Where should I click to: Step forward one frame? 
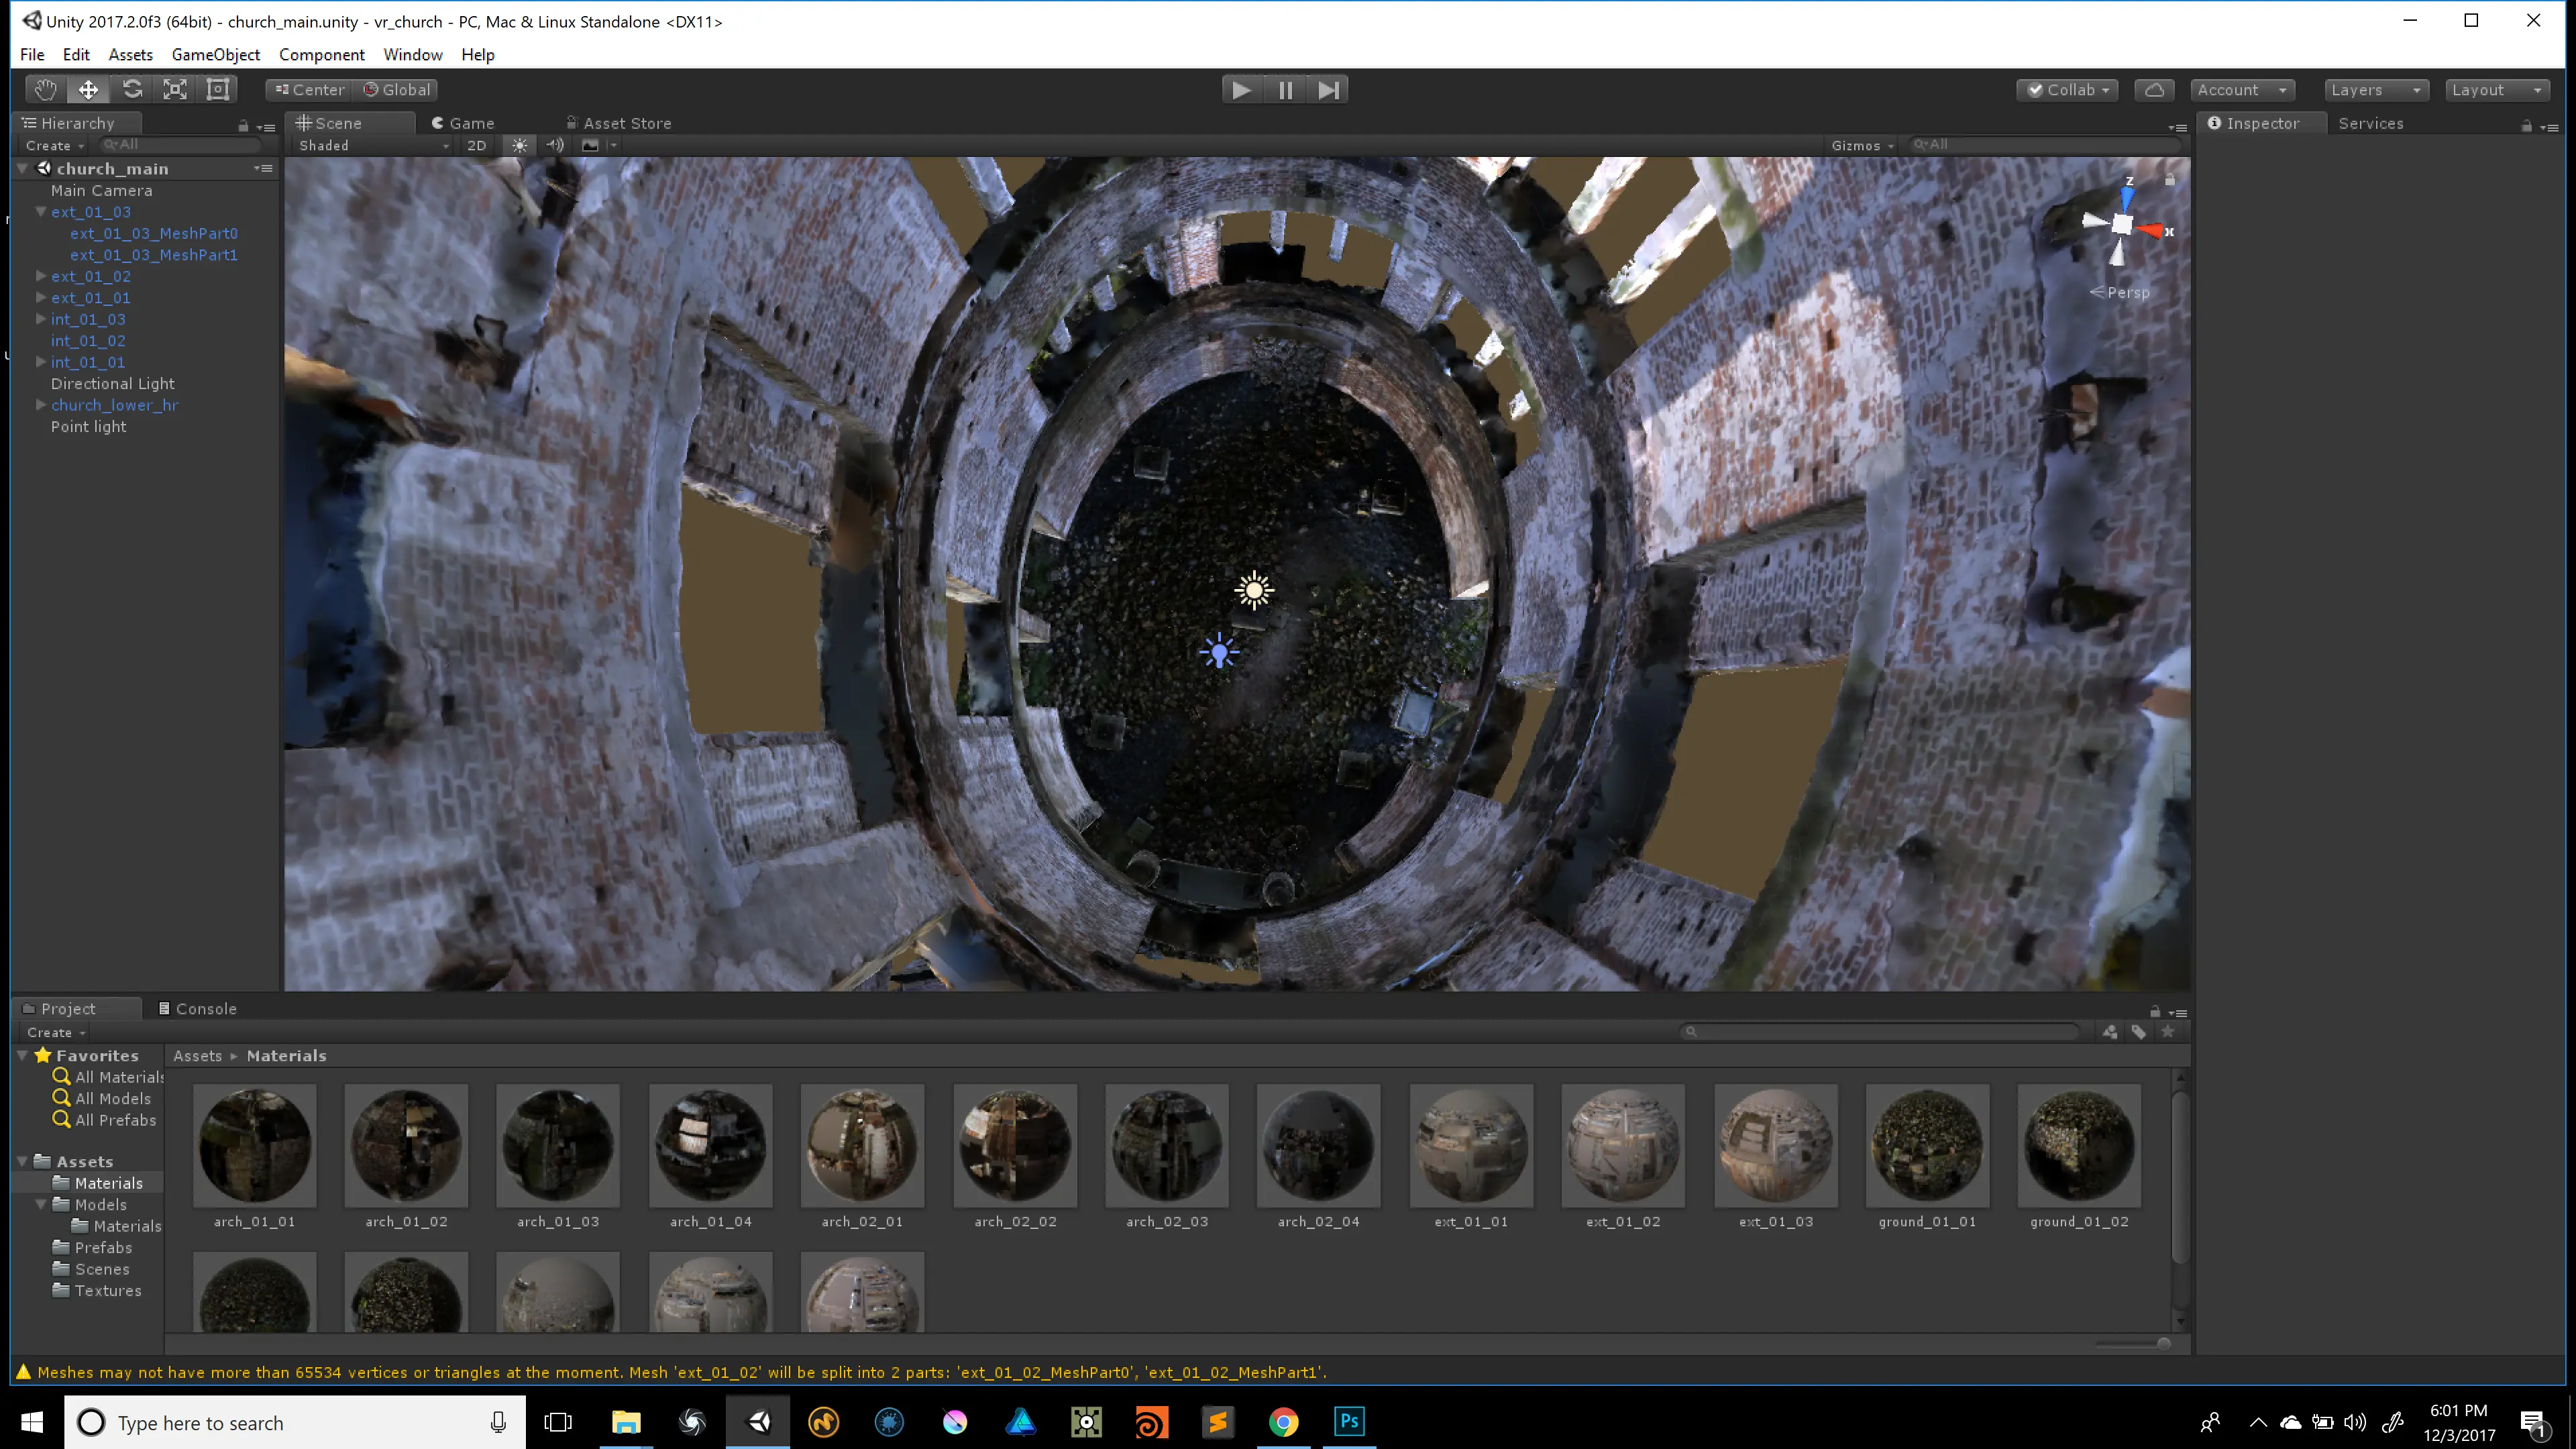point(1328,90)
